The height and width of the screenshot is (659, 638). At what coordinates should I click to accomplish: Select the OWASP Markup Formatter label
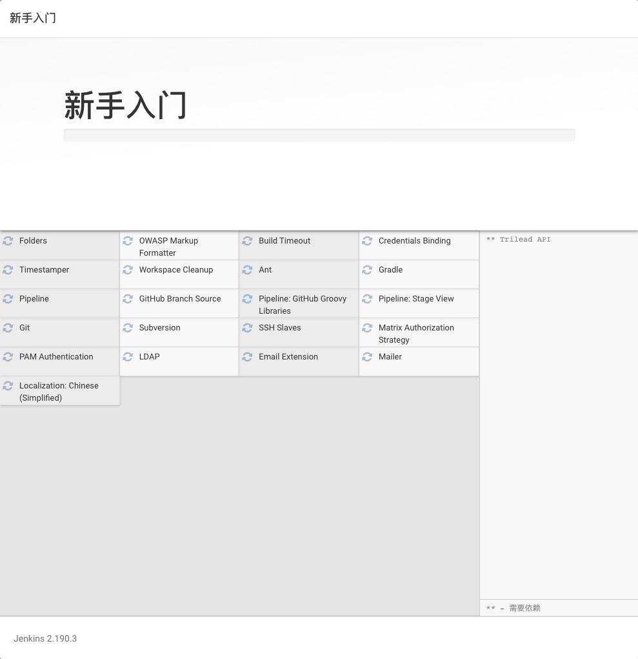[168, 247]
